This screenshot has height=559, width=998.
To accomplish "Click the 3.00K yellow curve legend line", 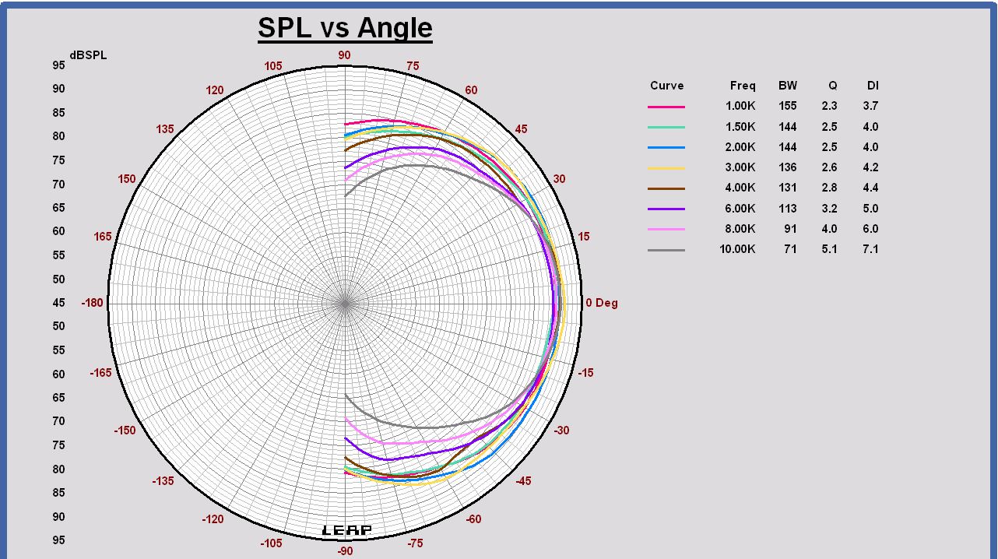I will click(666, 167).
